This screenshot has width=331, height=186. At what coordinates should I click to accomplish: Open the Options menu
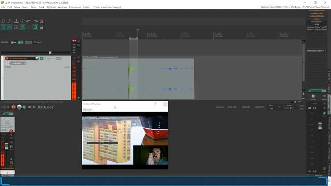point(51,7)
